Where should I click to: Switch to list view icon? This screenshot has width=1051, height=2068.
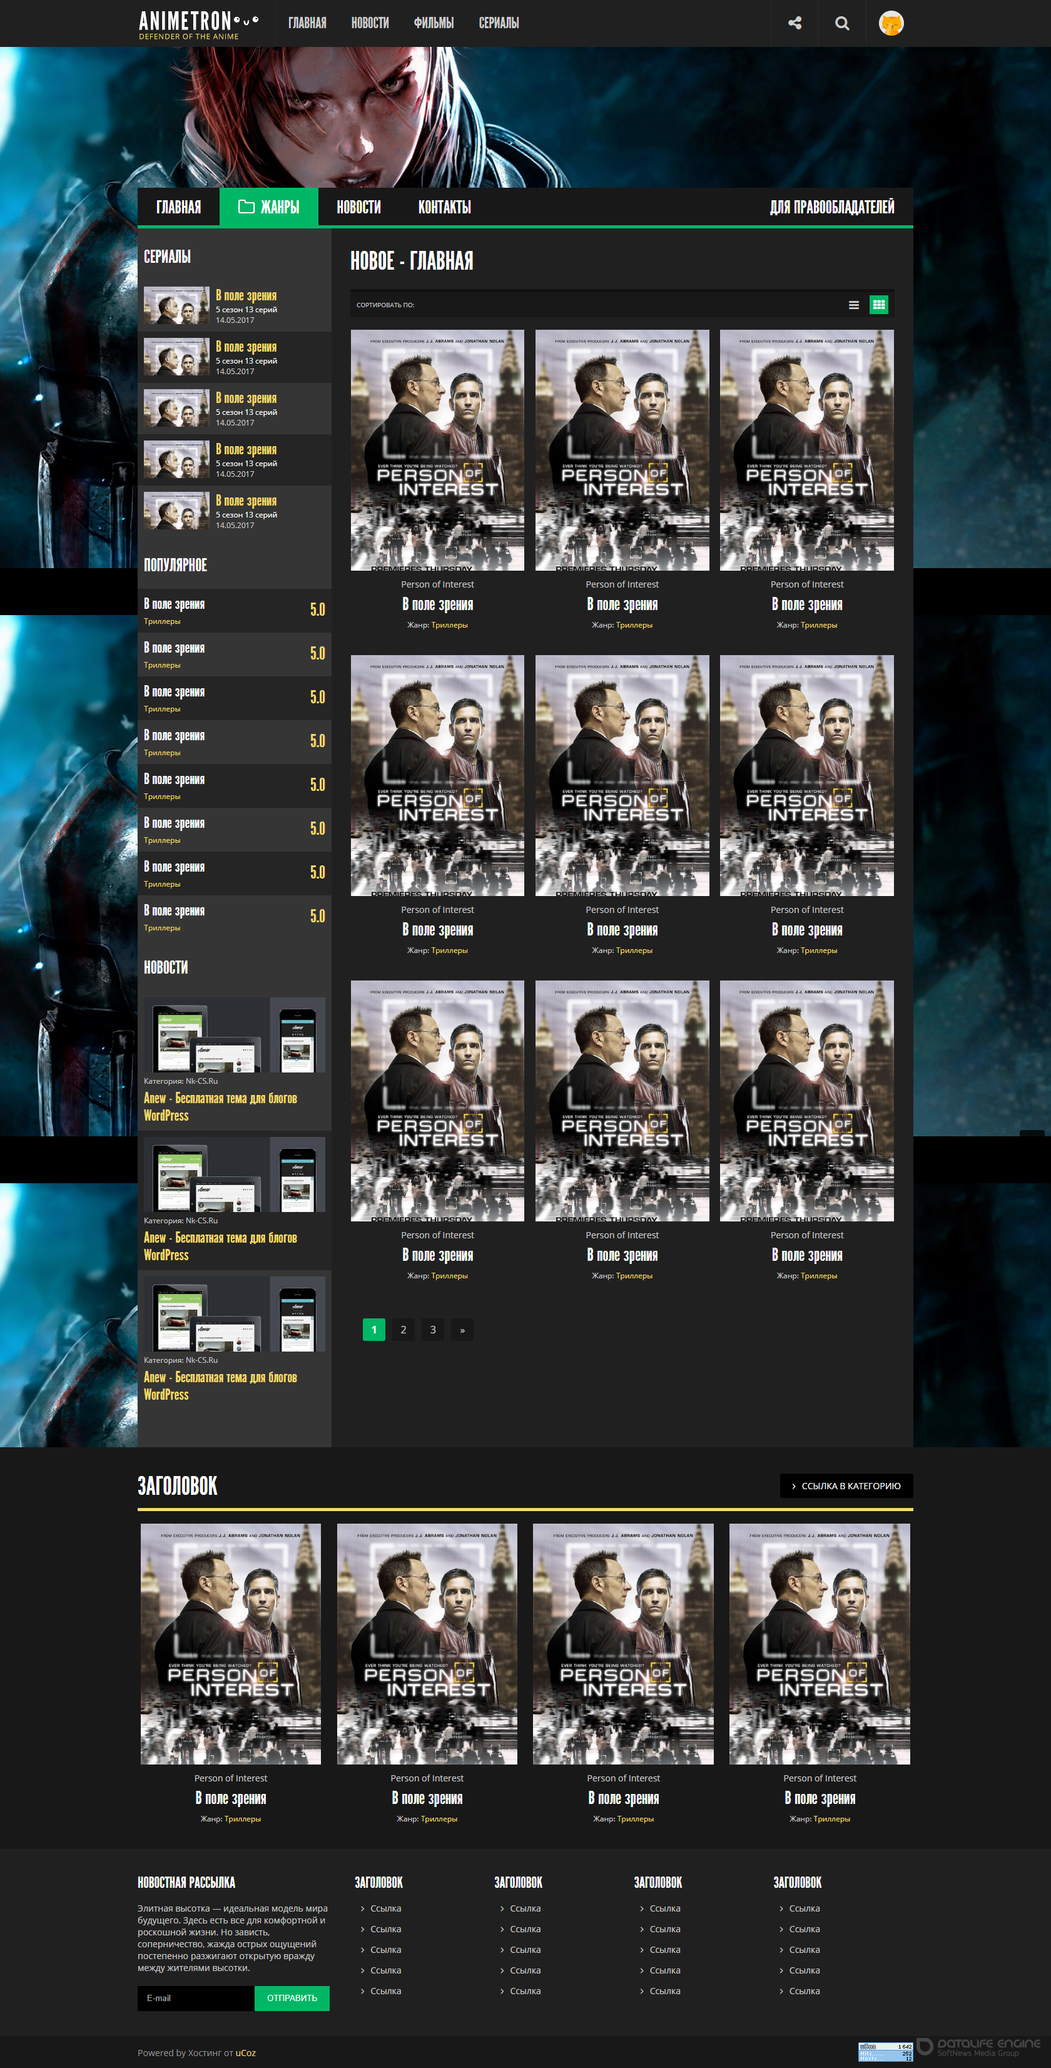853,305
